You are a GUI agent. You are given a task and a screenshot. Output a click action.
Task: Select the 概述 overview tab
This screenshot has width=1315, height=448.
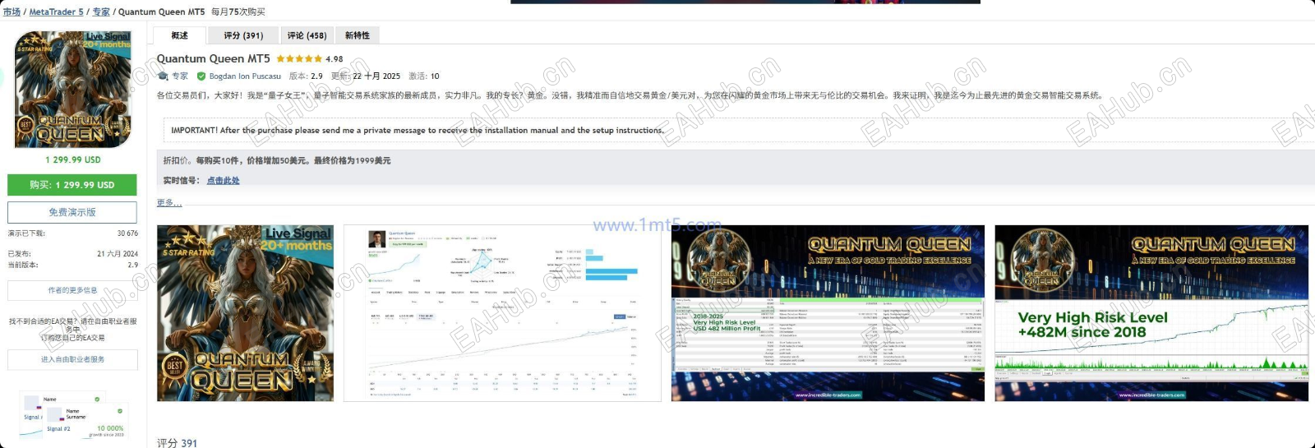coord(179,35)
